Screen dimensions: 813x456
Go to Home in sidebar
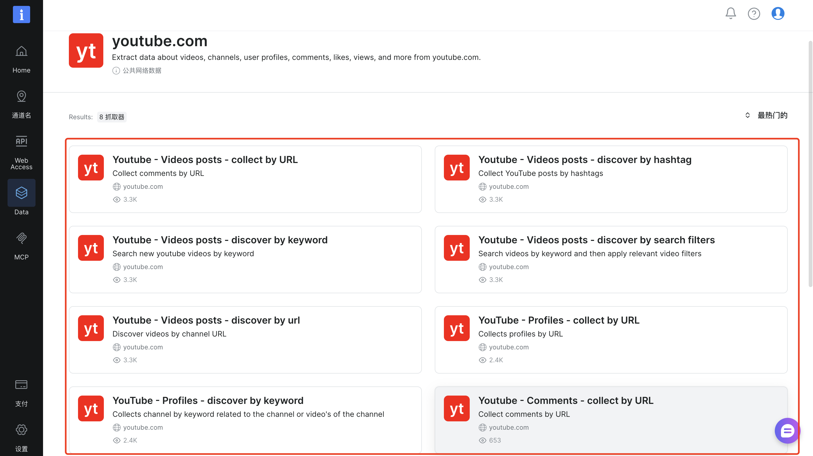(22, 59)
